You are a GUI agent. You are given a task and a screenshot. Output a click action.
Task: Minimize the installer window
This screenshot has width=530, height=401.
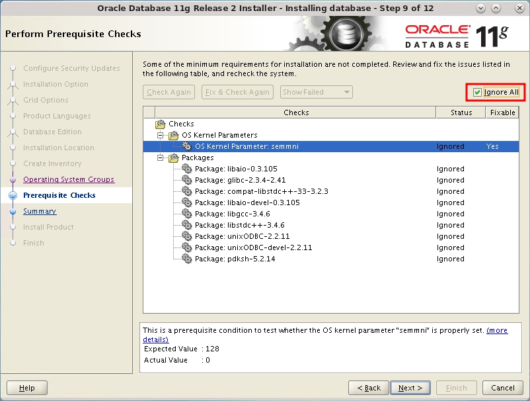480,9
